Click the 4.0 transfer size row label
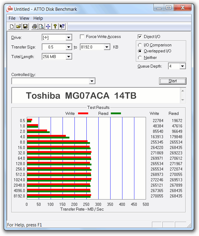The image size is (199, 236). 22,137
